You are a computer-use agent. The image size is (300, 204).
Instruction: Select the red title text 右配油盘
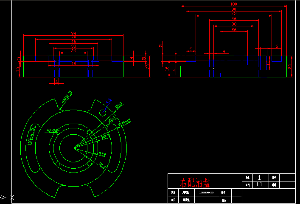pyautogui.click(x=195, y=183)
